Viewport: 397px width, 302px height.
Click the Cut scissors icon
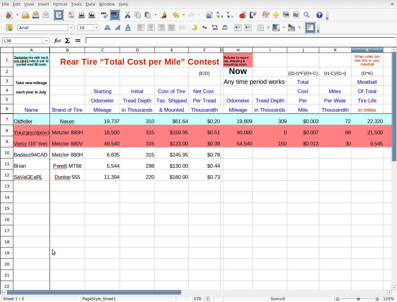click(x=127, y=15)
